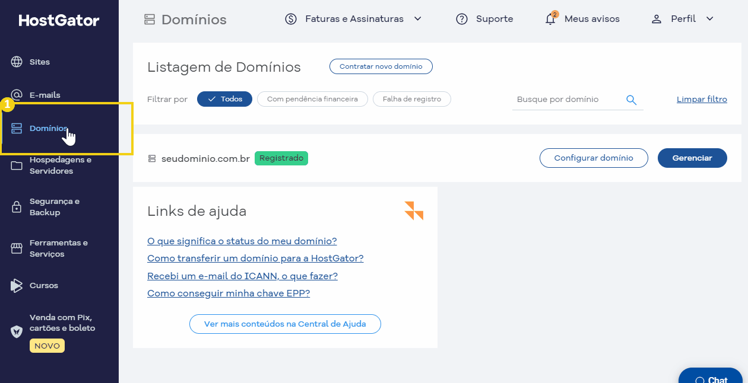The height and width of the screenshot is (383, 748).
Task: Click the search magnifier icon
Action: (x=631, y=100)
